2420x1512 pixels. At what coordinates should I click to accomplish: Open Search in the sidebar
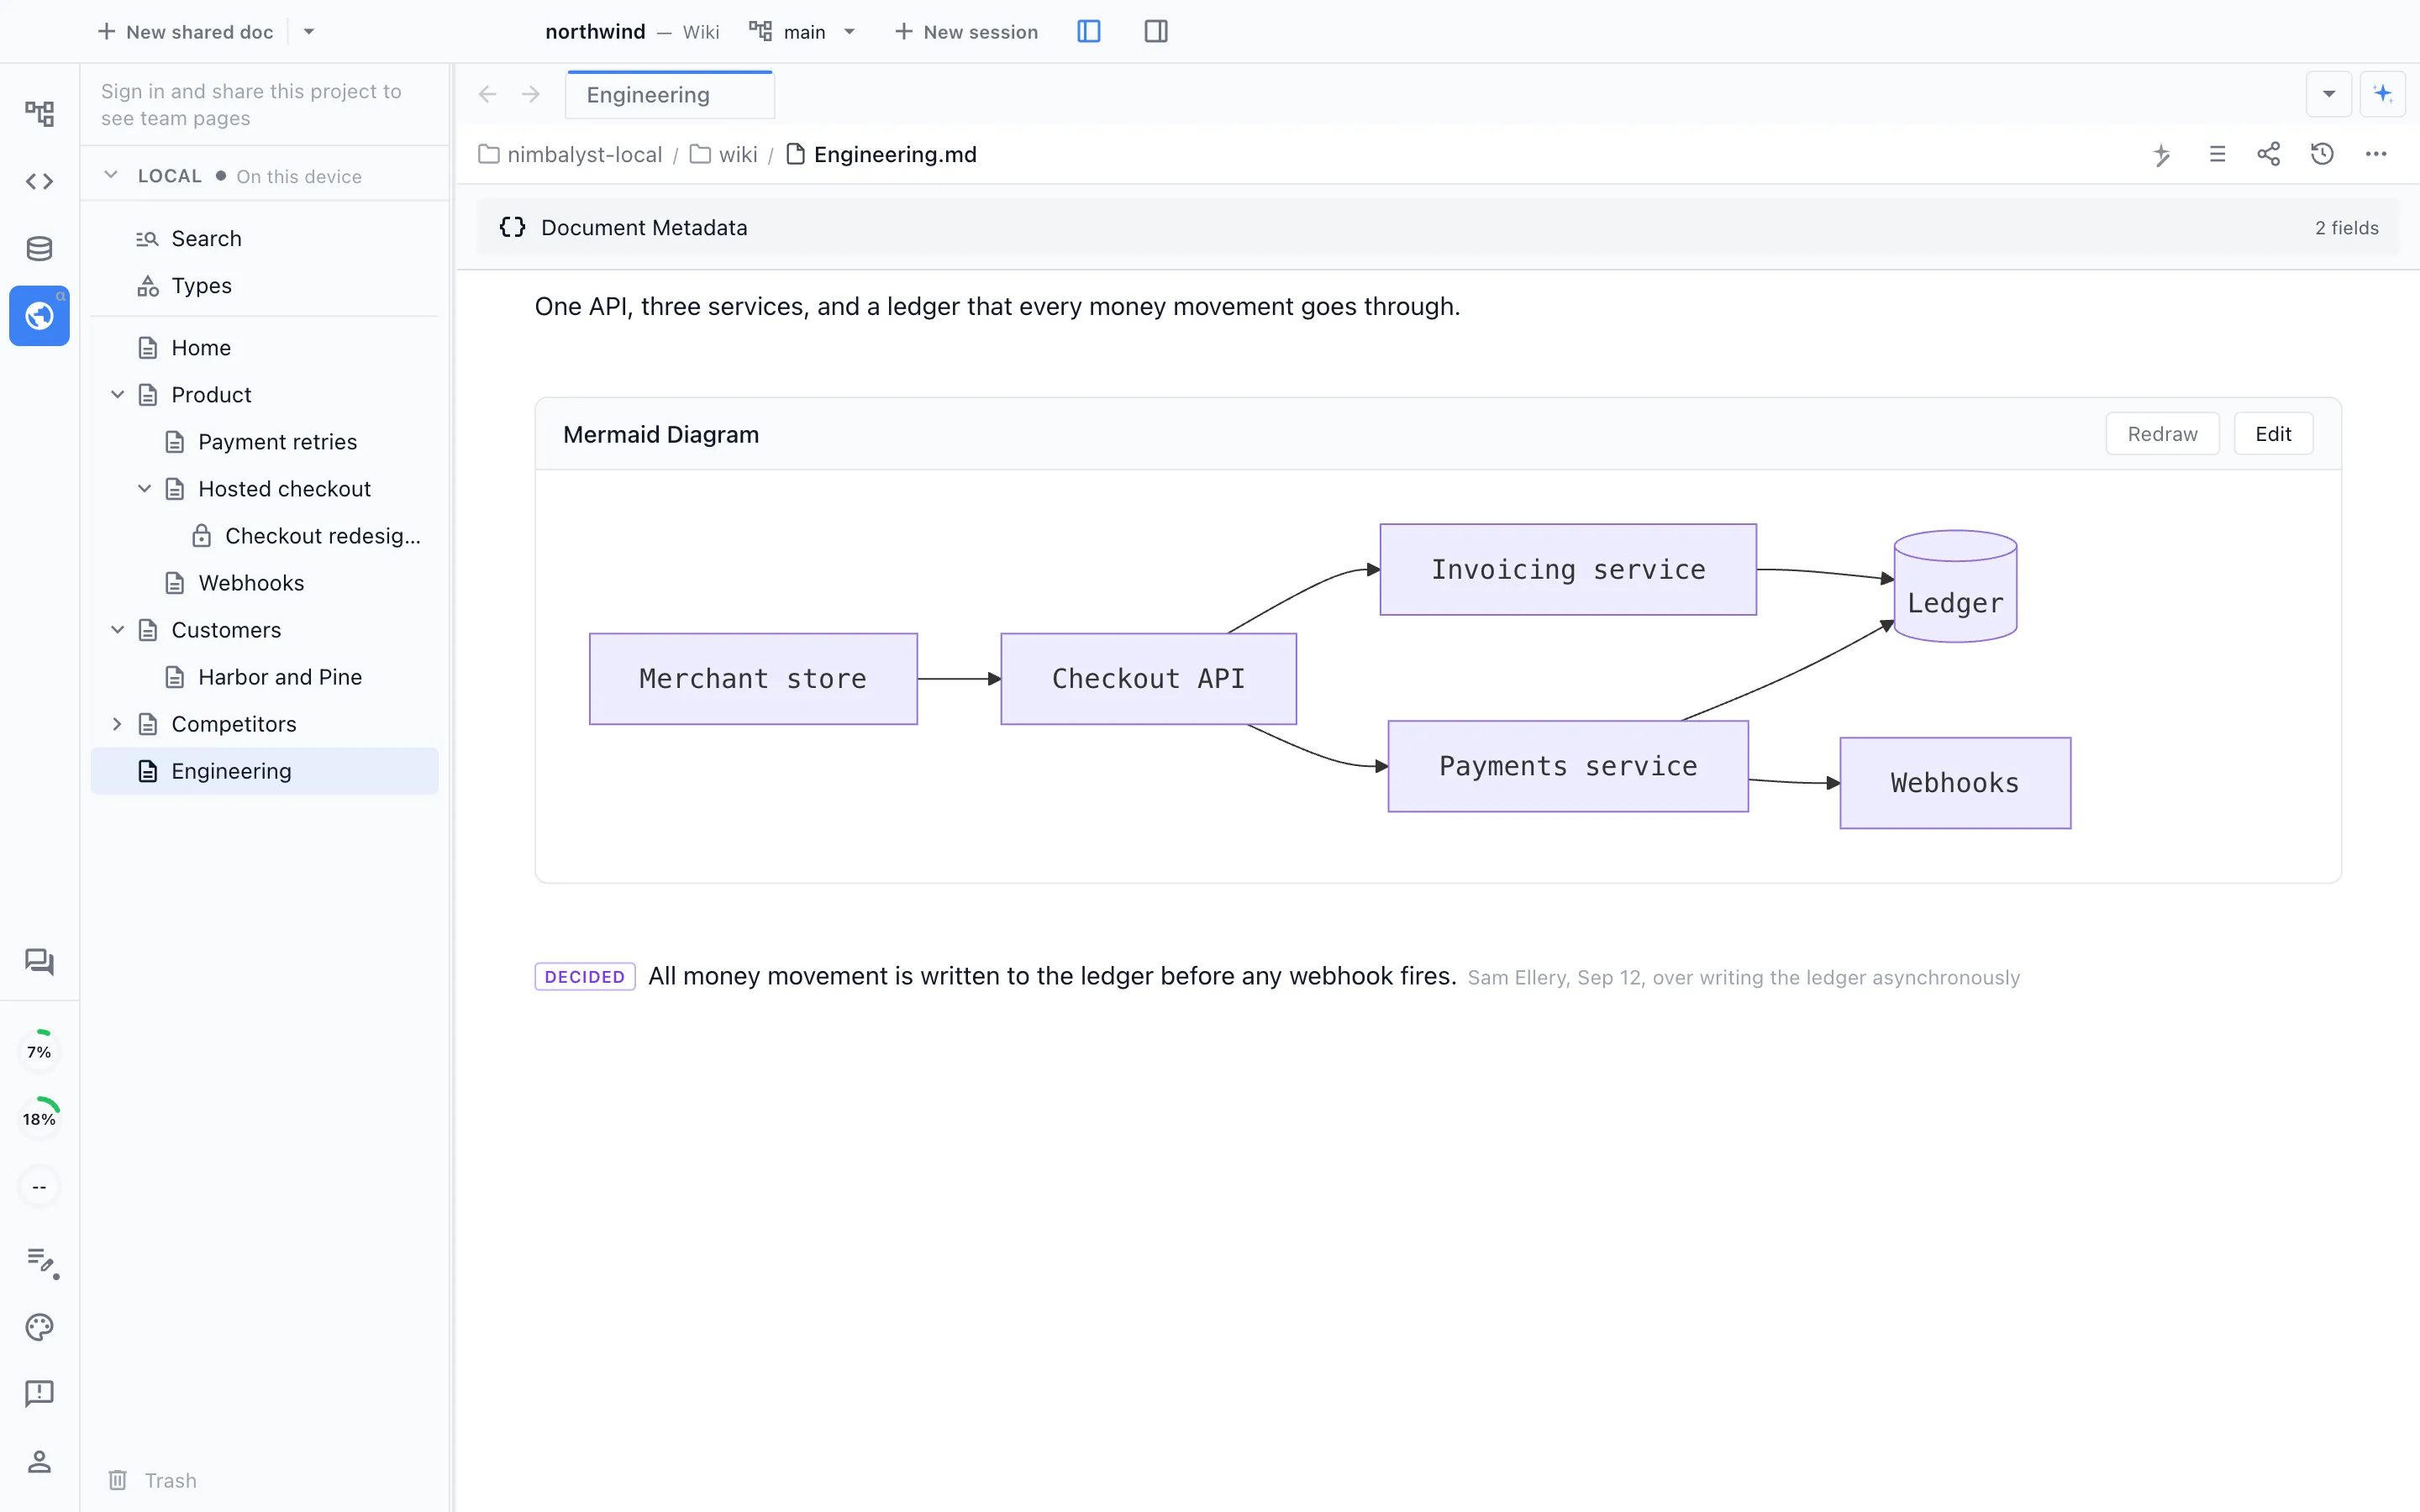coord(264,238)
